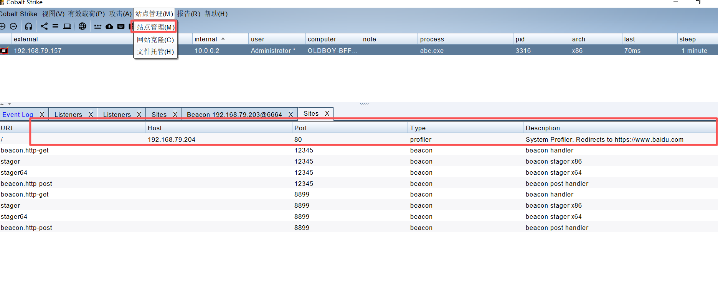
Task: Close the active Sites tab
Action: click(327, 113)
